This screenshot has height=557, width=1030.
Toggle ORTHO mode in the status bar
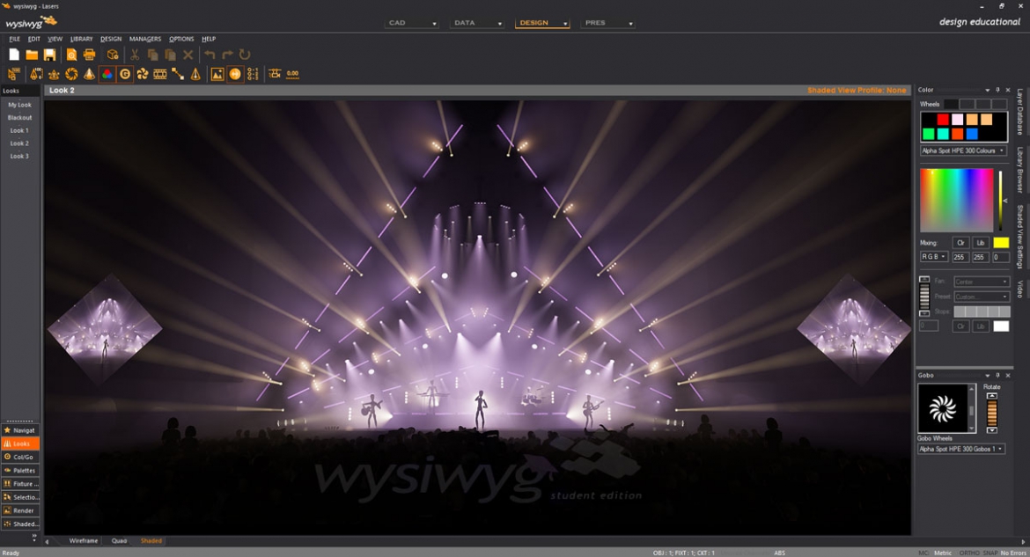click(x=969, y=553)
